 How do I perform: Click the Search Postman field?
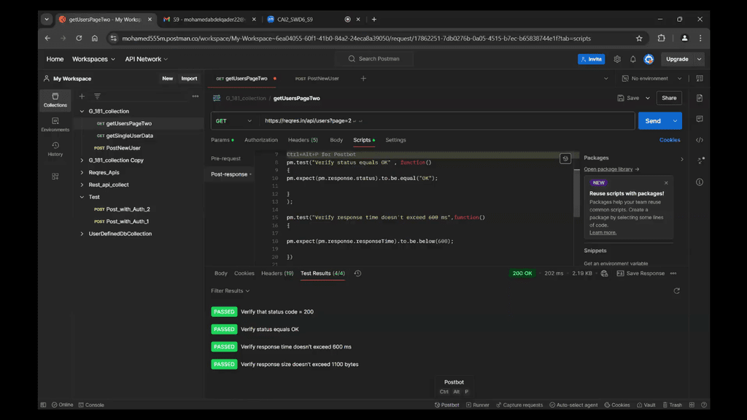[x=374, y=59]
